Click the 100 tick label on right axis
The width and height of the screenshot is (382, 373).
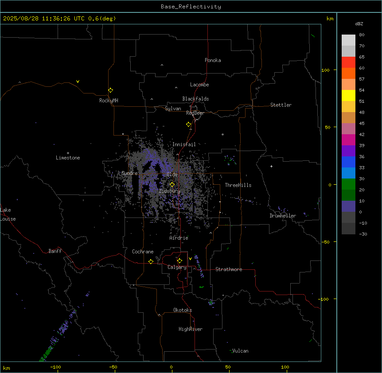click(325, 70)
